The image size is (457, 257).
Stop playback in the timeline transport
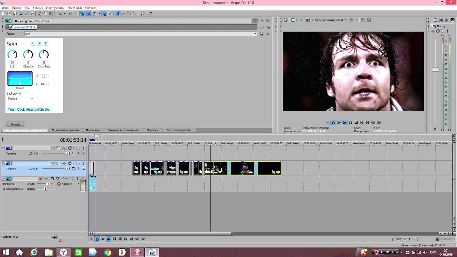[x=120, y=239]
